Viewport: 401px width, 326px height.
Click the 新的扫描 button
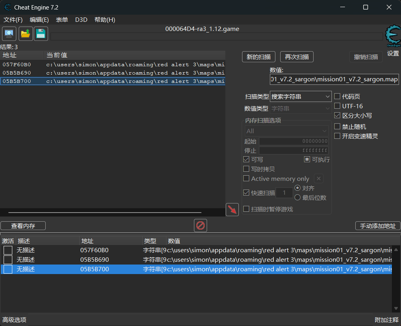click(259, 57)
